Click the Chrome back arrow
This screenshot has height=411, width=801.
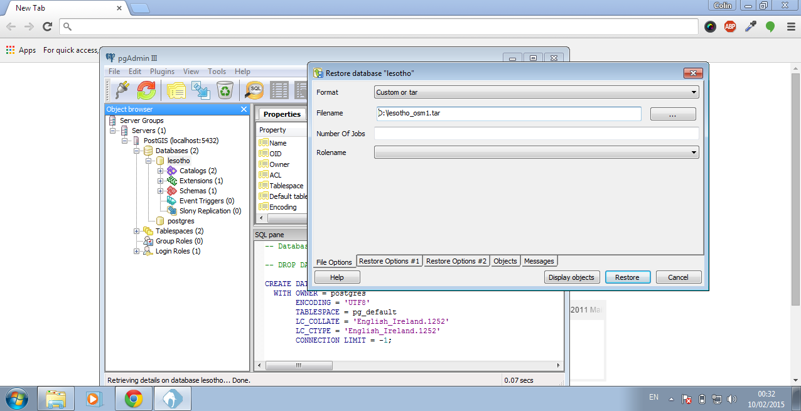click(x=11, y=26)
